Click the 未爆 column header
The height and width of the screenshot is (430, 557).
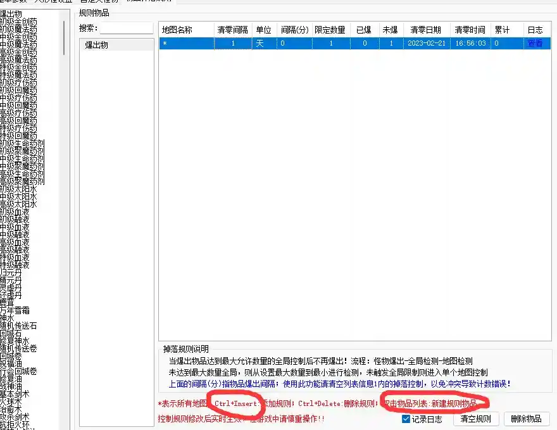(x=391, y=30)
